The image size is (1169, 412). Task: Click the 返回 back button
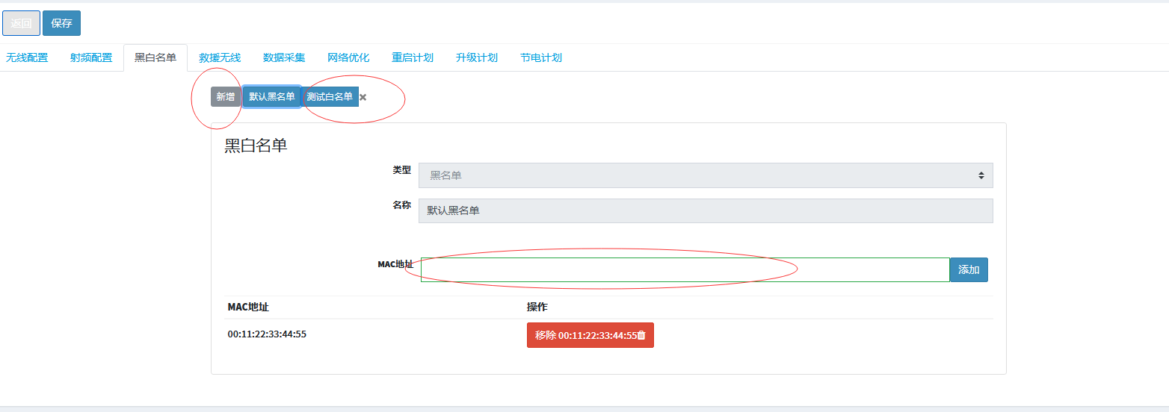coord(21,23)
